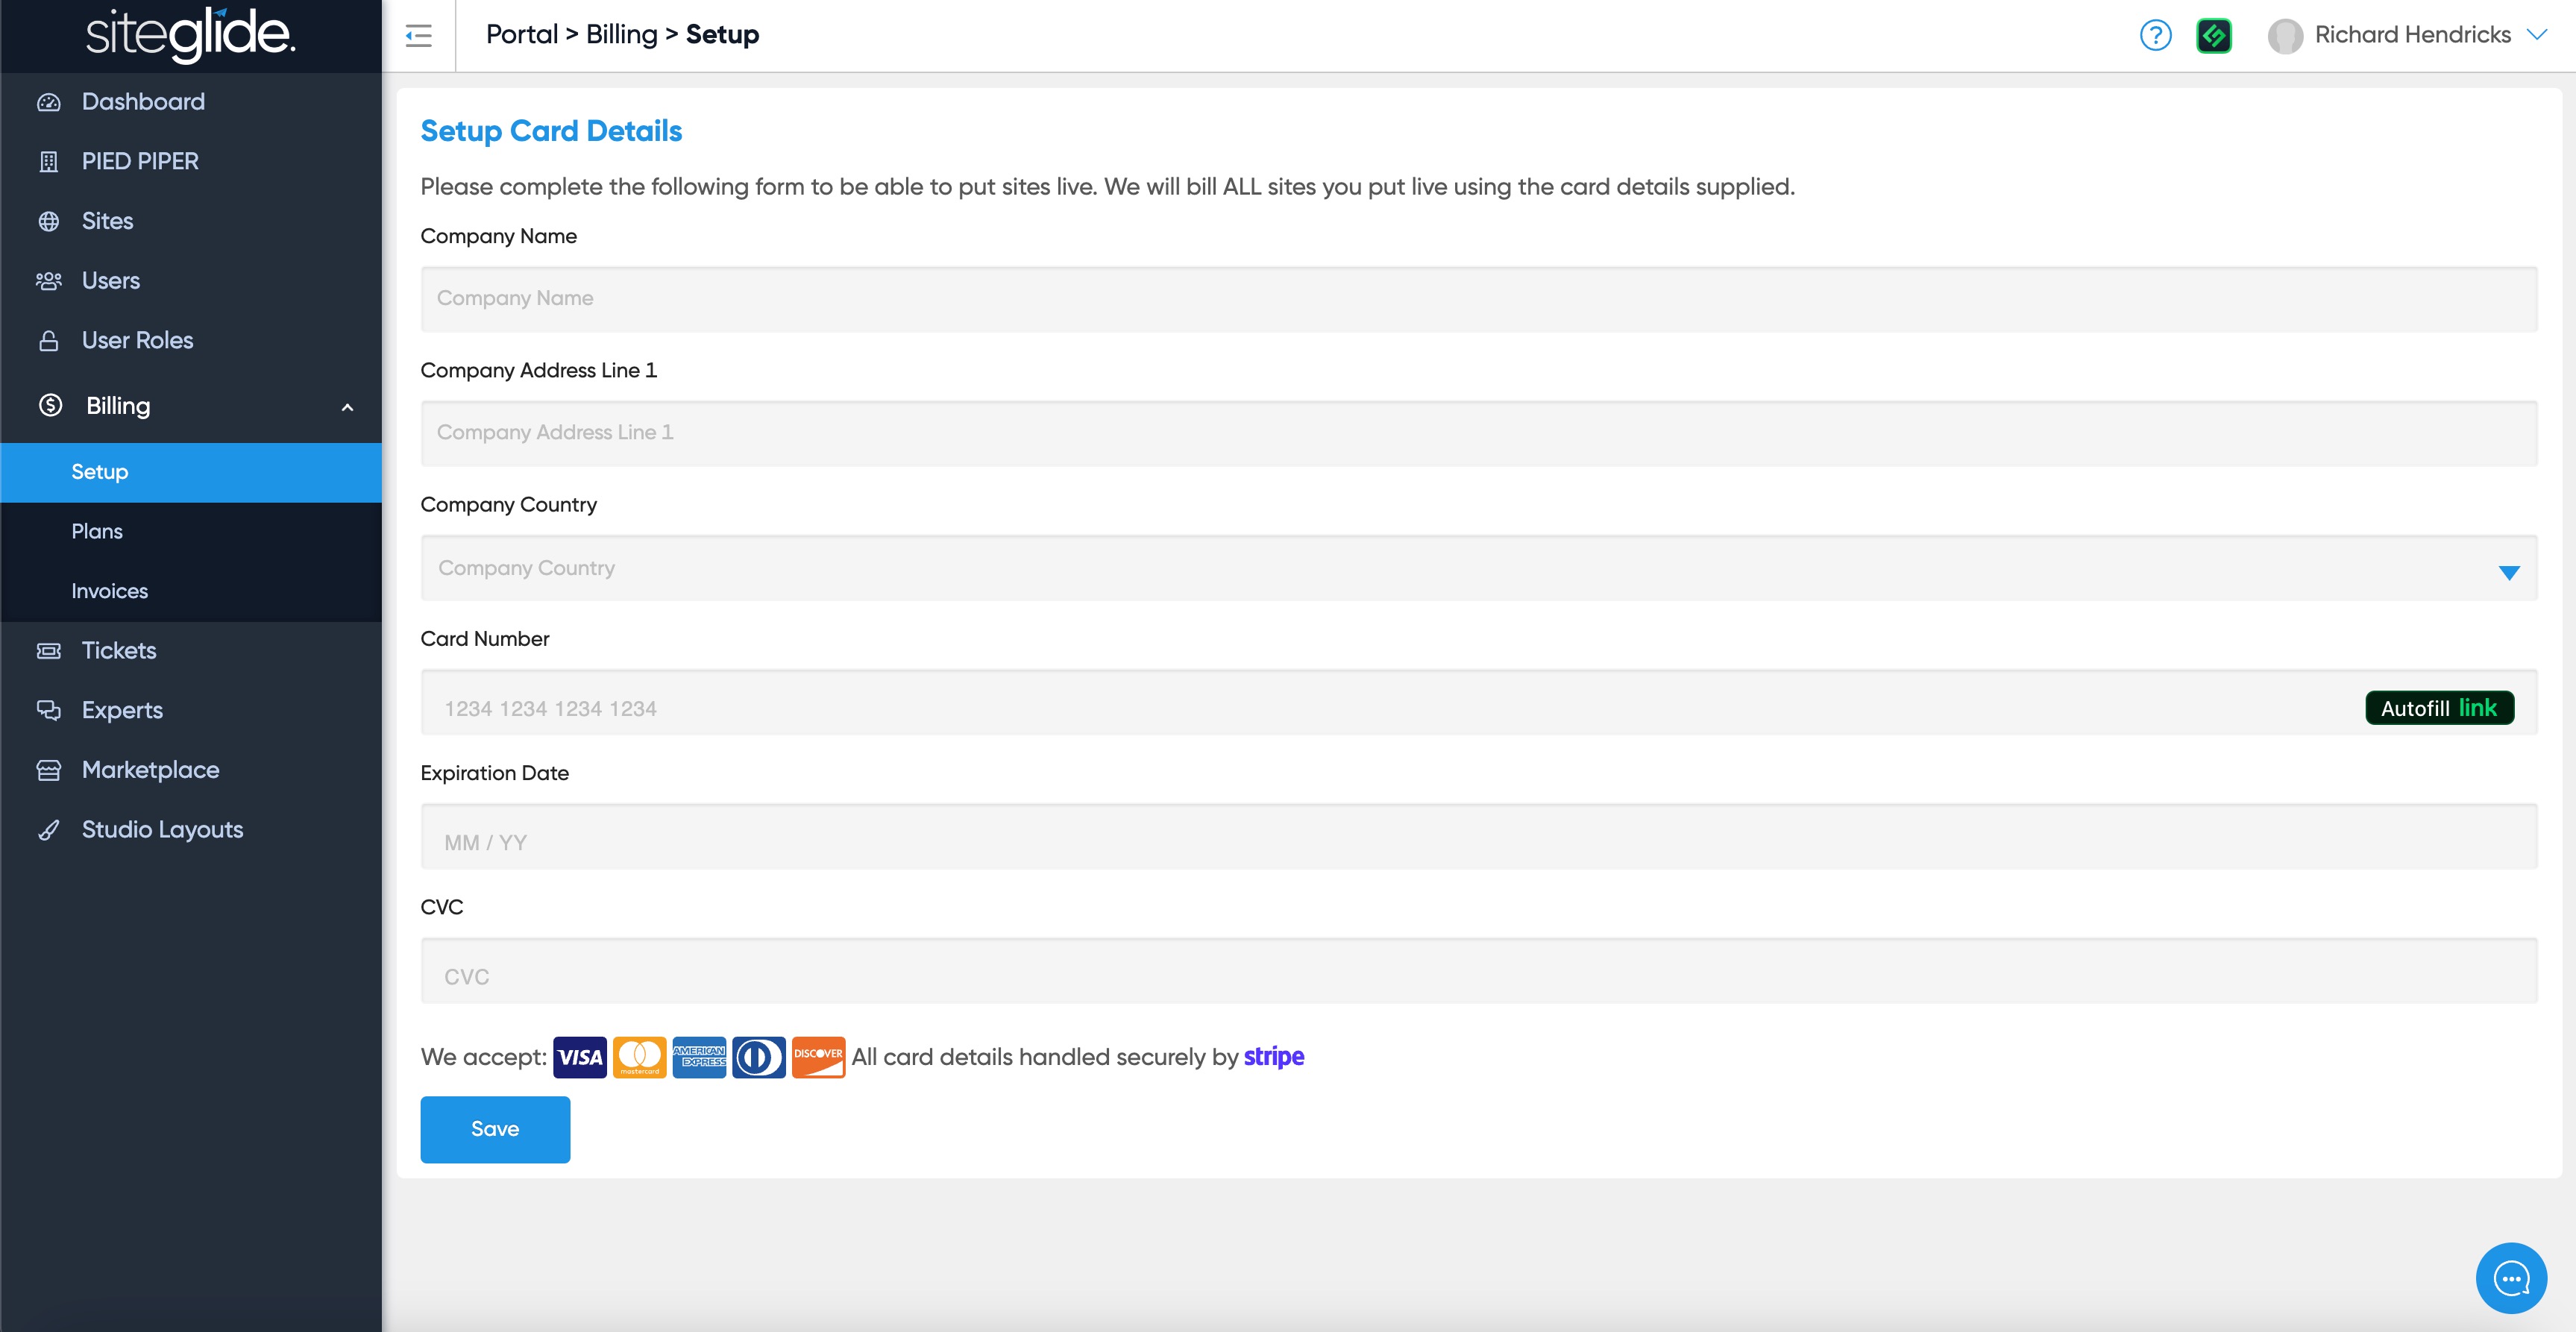2576x1332 pixels.
Task: Focus the Company Name input field
Action: 1478,299
